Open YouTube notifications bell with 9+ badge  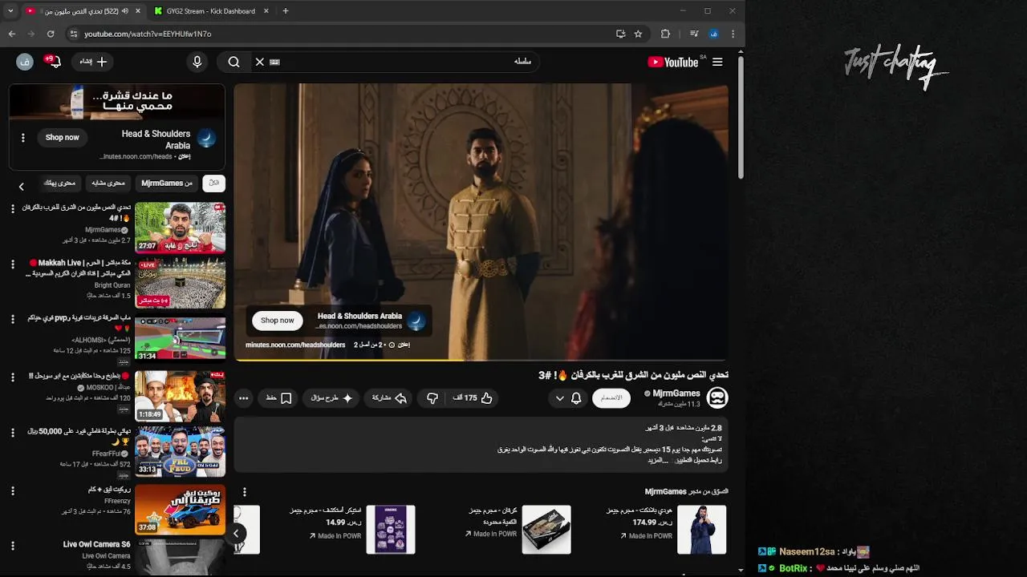(55, 62)
